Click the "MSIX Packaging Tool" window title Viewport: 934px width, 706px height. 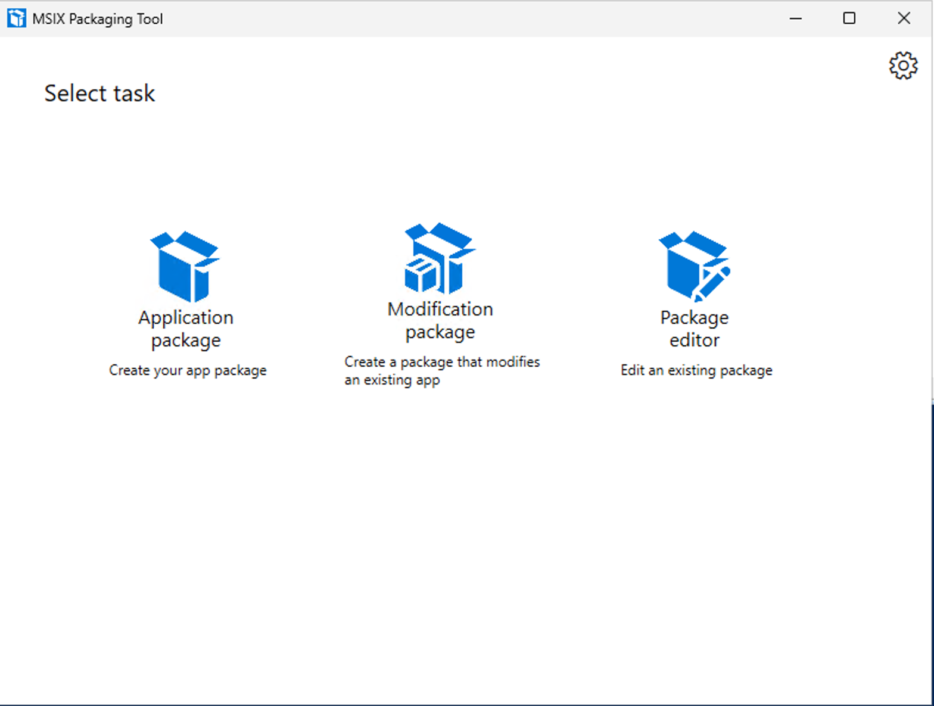pos(98,19)
